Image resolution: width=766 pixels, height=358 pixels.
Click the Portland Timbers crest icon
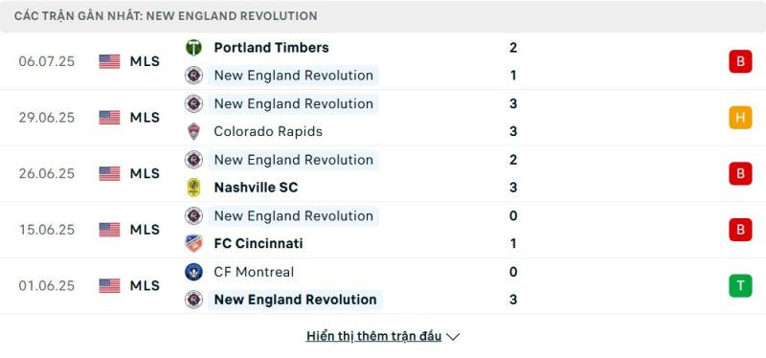[194, 47]
